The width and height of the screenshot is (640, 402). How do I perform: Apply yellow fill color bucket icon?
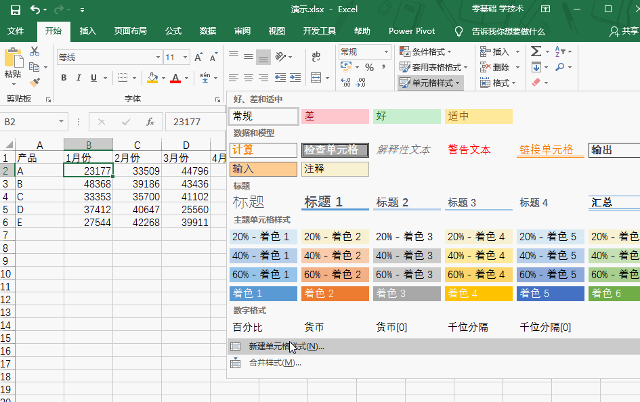[x=152, y=77]
